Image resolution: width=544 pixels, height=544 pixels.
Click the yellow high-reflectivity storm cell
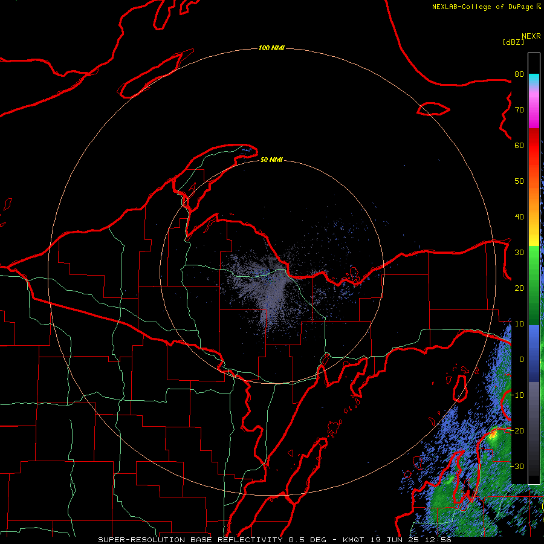tap(492, 435)
